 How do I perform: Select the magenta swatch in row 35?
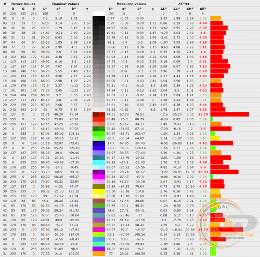click(99, 177)
